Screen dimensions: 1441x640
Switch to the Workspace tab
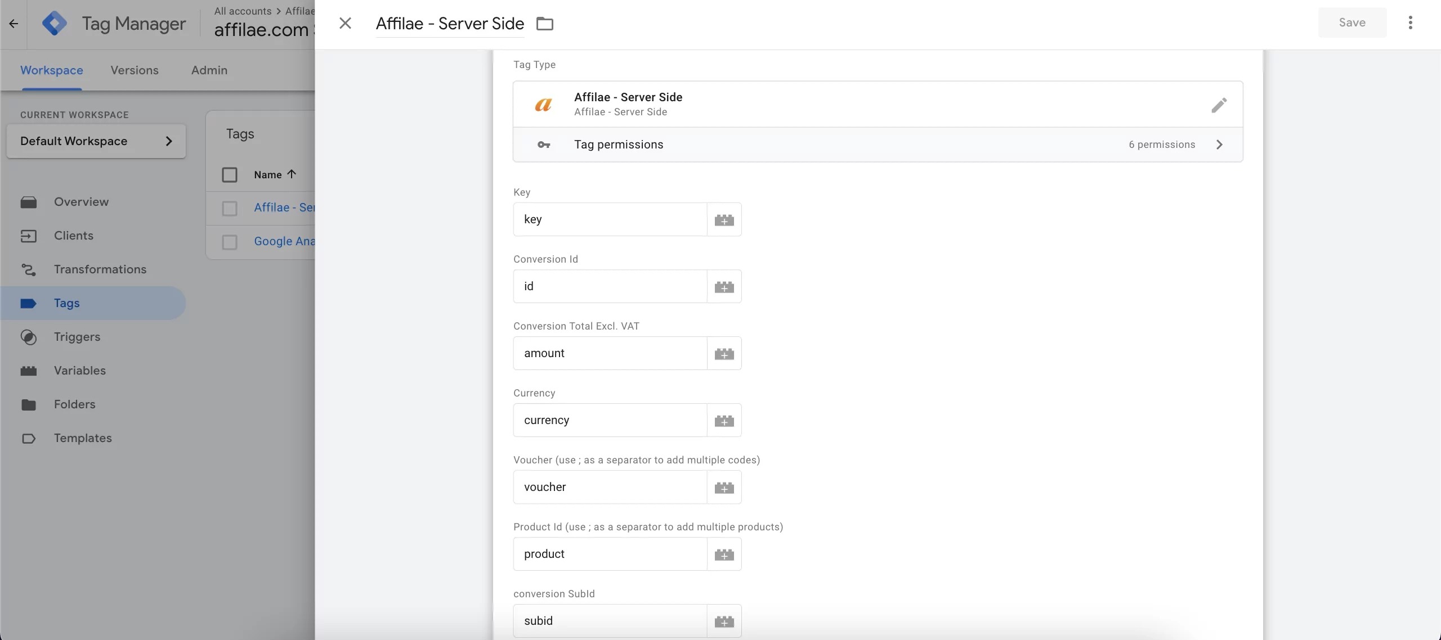[x=52, y=70]
